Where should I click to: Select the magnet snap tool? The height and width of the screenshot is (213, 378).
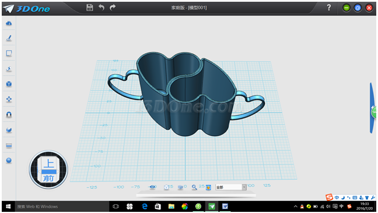tap(9, 115)
